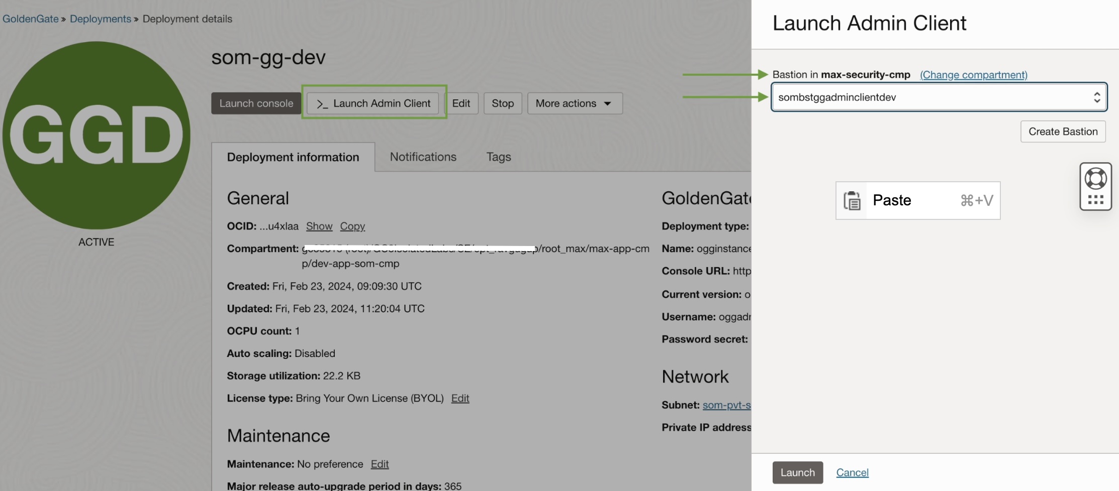Open the Bastion selection dropdown
This screenshot has height=491, width=1119.
[939, 97]
